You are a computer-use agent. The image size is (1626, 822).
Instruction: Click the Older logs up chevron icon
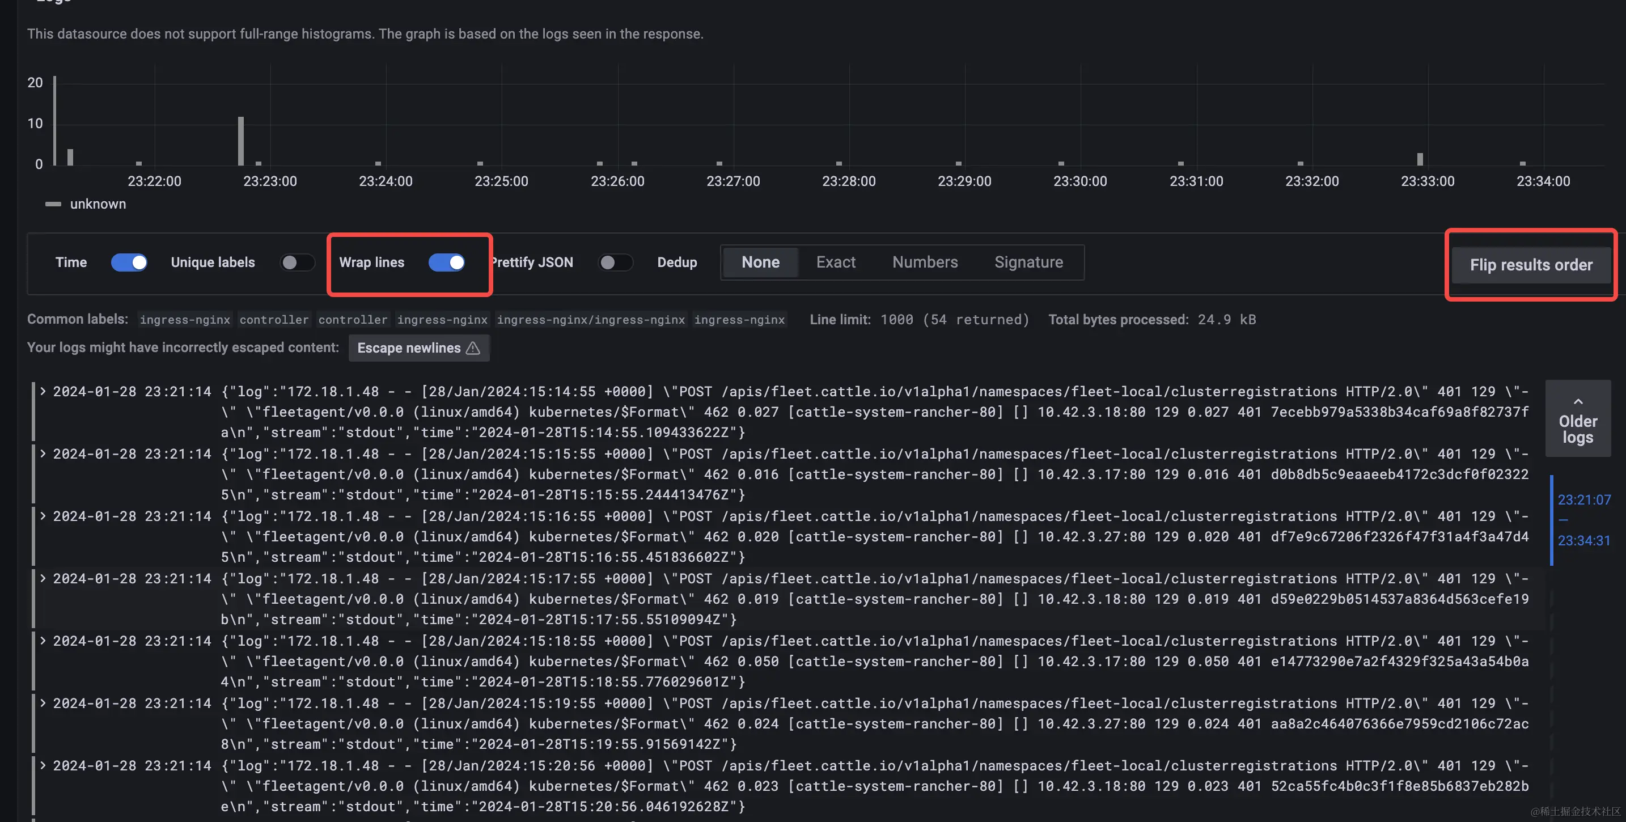[x=1577, y=401]
